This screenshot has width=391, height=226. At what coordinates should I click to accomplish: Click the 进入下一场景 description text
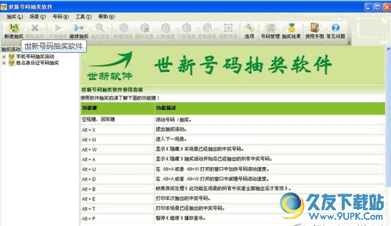pos(171,139)
